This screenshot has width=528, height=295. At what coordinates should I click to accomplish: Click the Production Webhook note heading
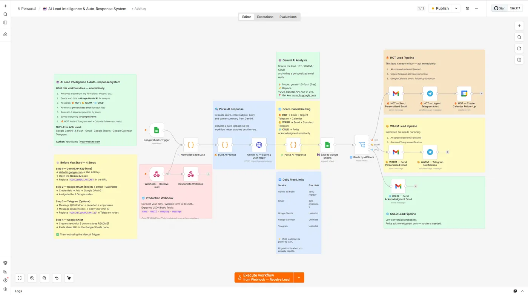click(160, 198)
